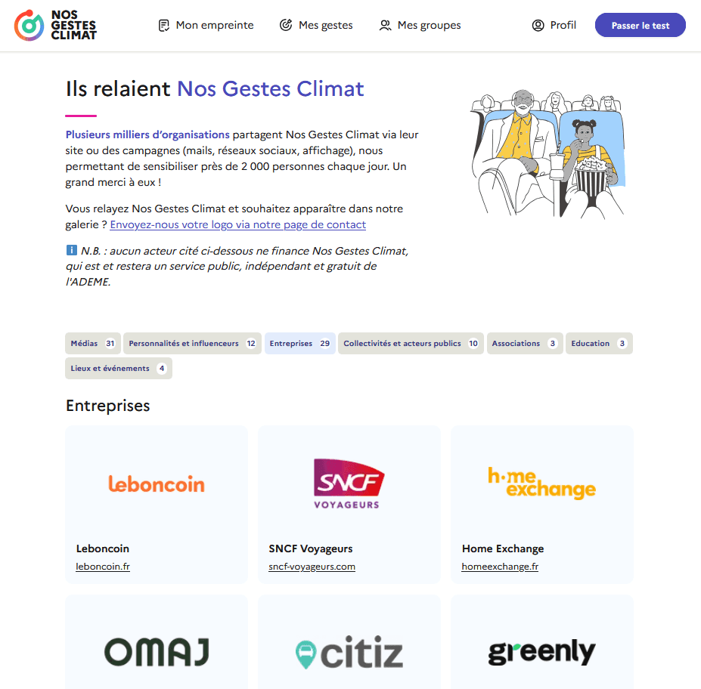Click the Passer le test button
This screenshot has height=689, width=701.
coord(641,26)
